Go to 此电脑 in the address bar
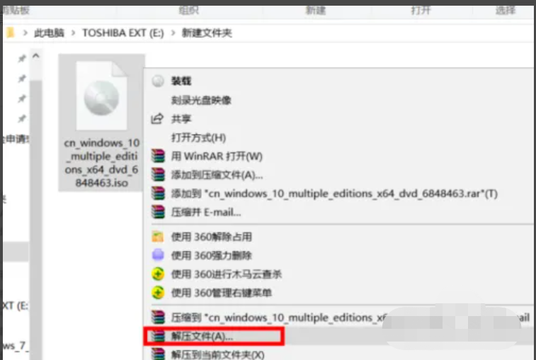 pos(49,33)
